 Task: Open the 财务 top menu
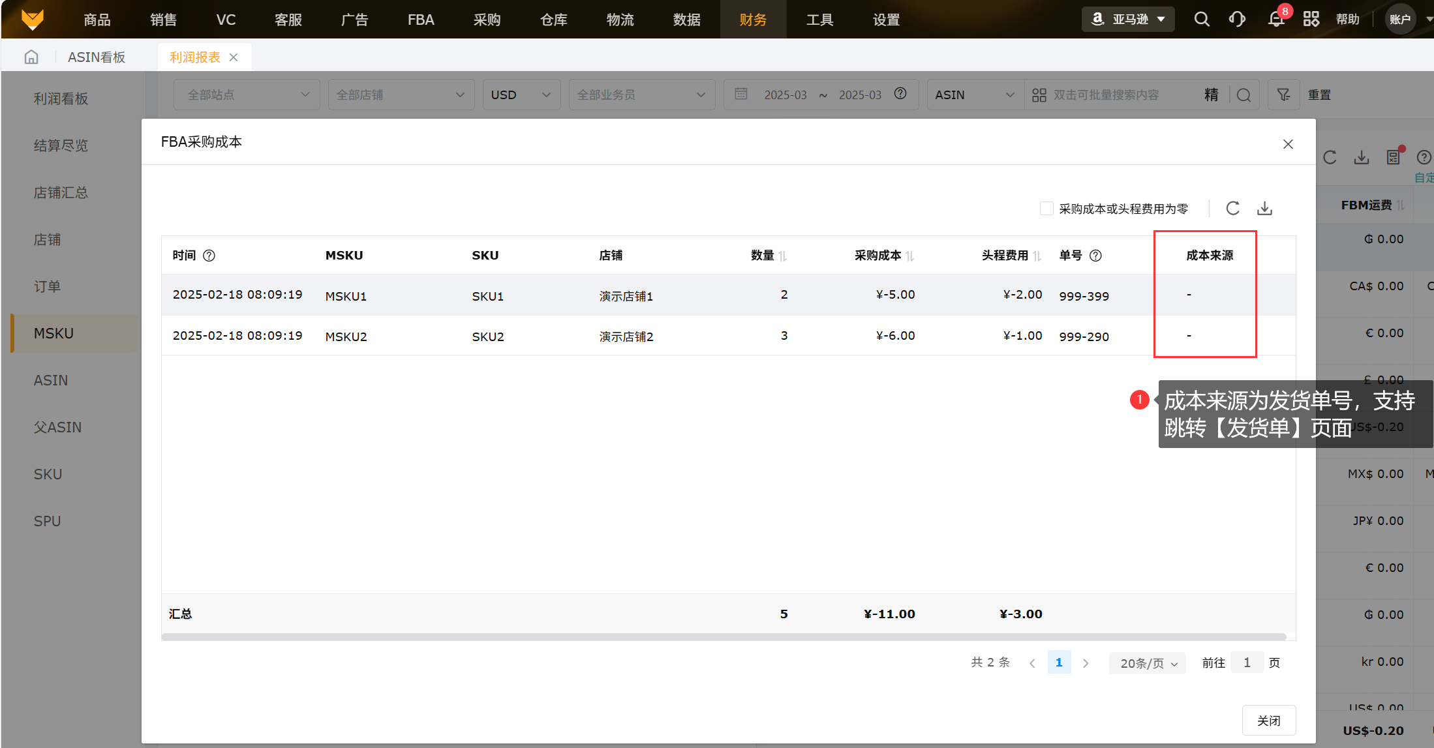click(753, 20)
